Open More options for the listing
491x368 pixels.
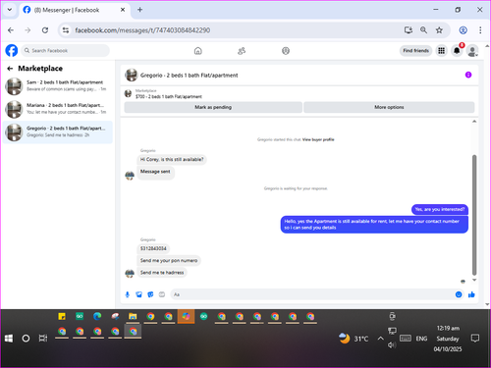389,107
